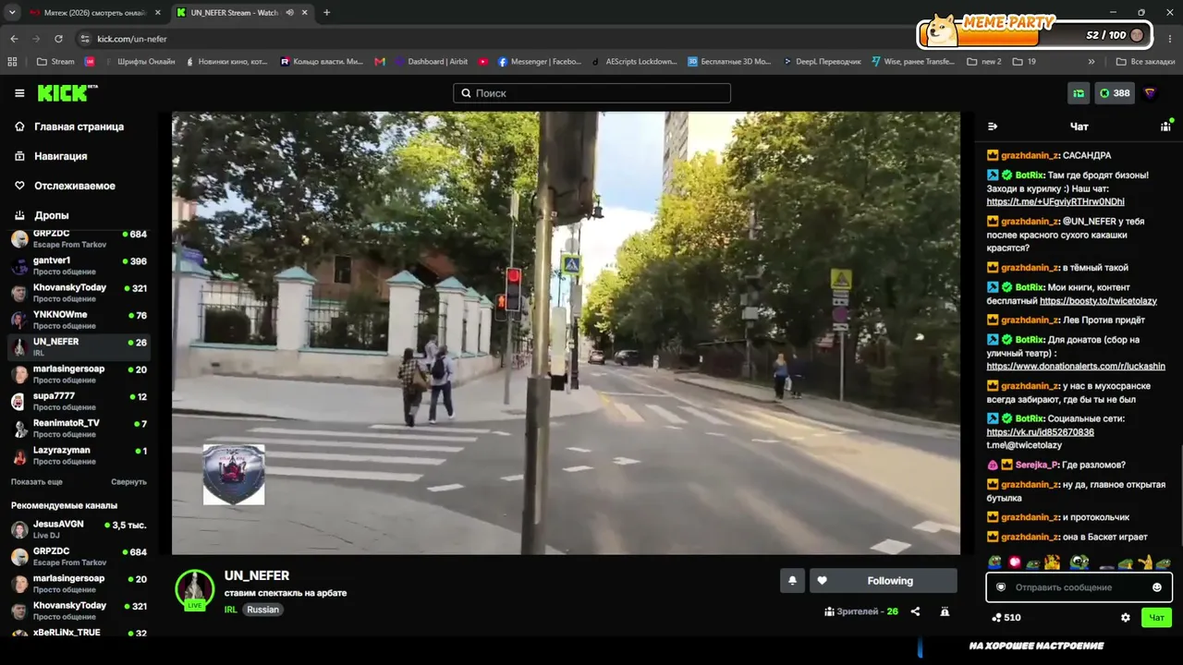
Task: Open the YouTube bookmark icon
Action: coord(483,62)
